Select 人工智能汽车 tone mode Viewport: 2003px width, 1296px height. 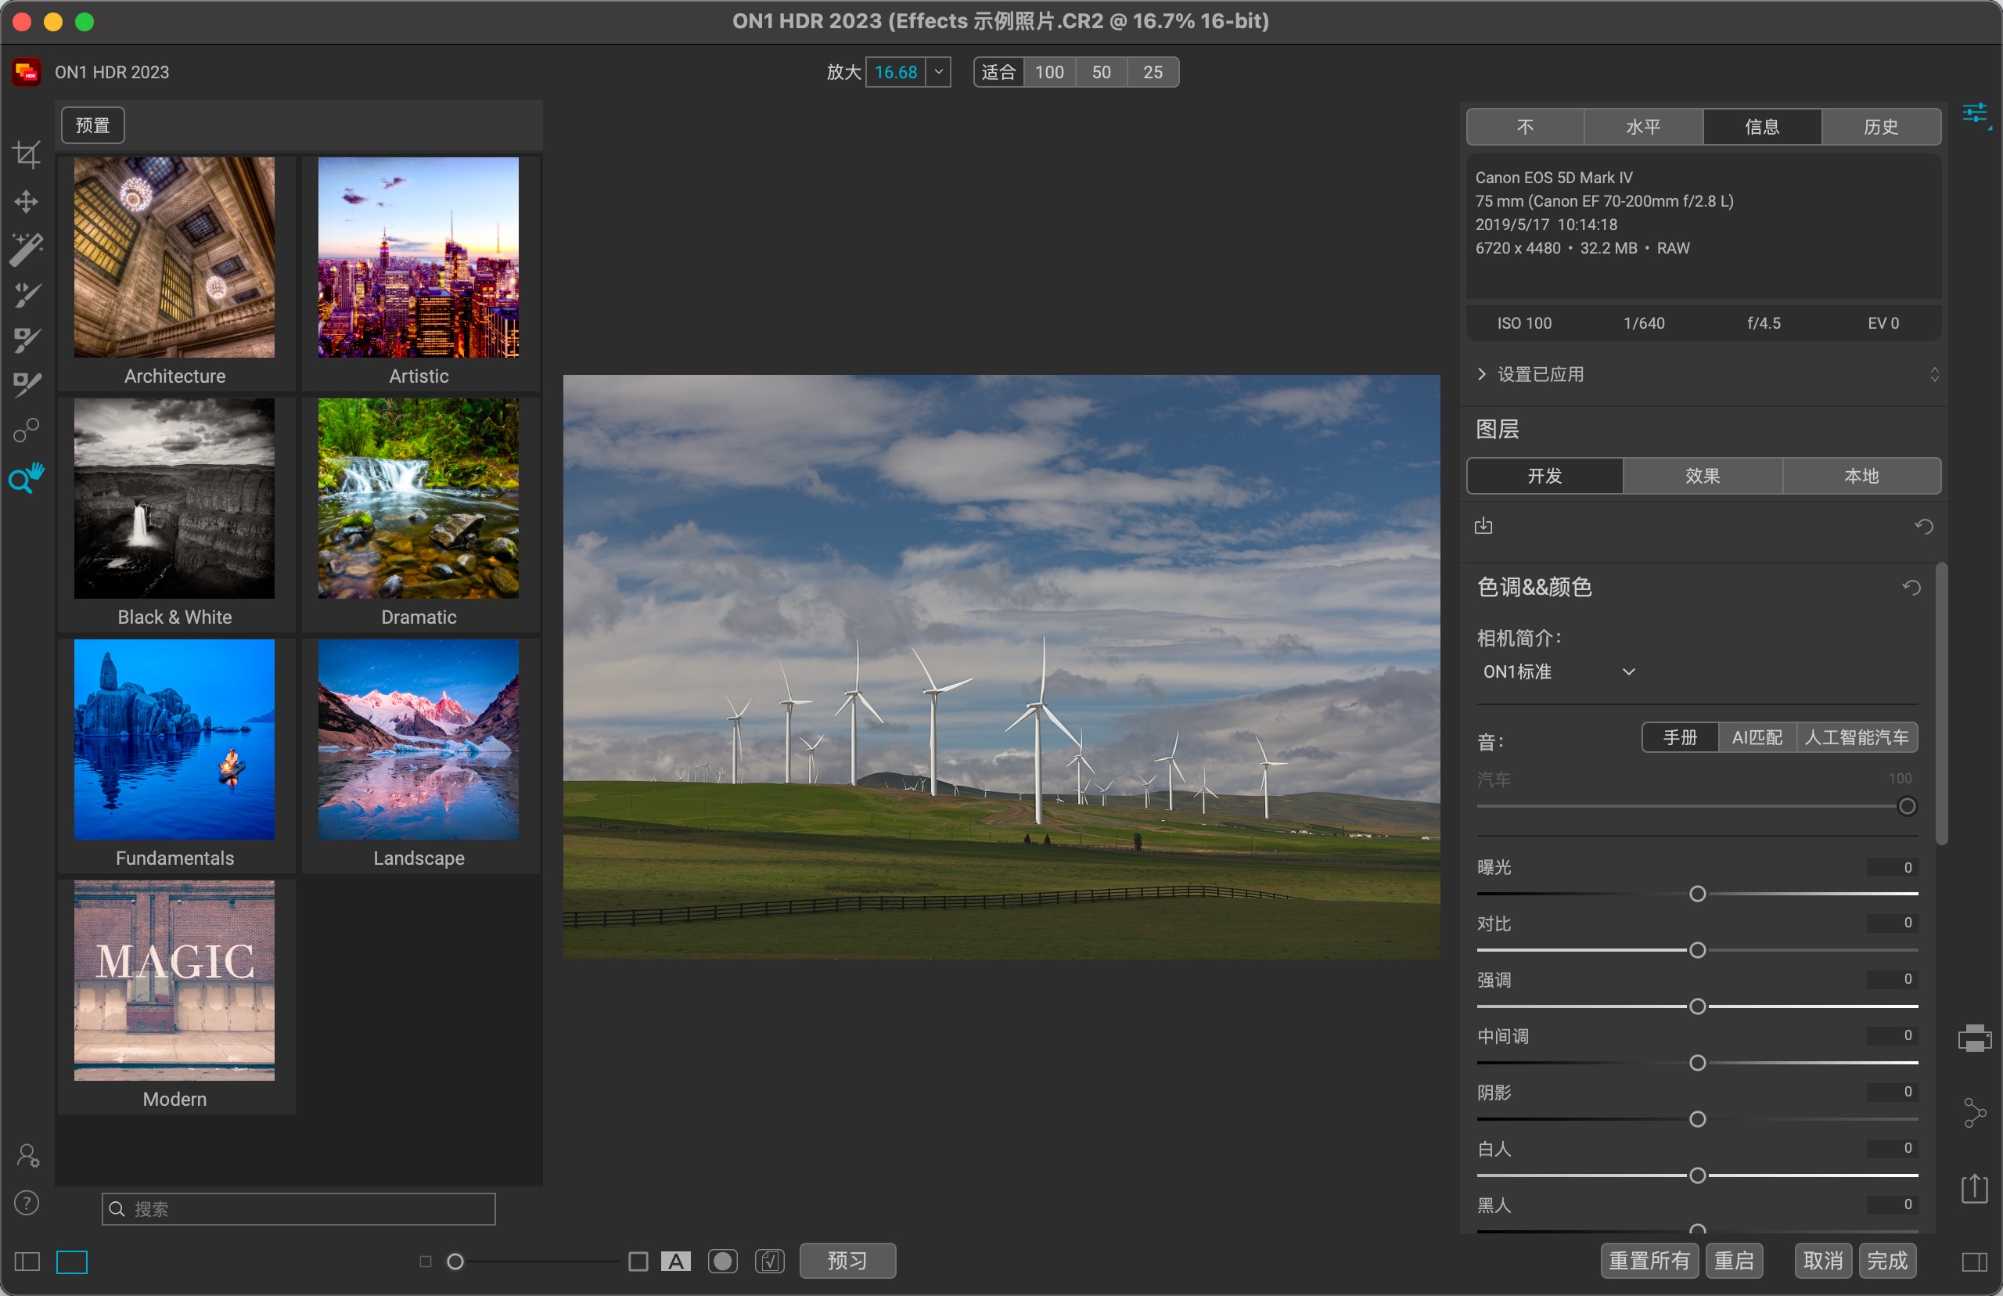point(1857,737)
